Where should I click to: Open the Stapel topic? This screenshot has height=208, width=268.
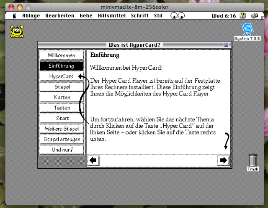pyautogui.click(x=62, y=87)
